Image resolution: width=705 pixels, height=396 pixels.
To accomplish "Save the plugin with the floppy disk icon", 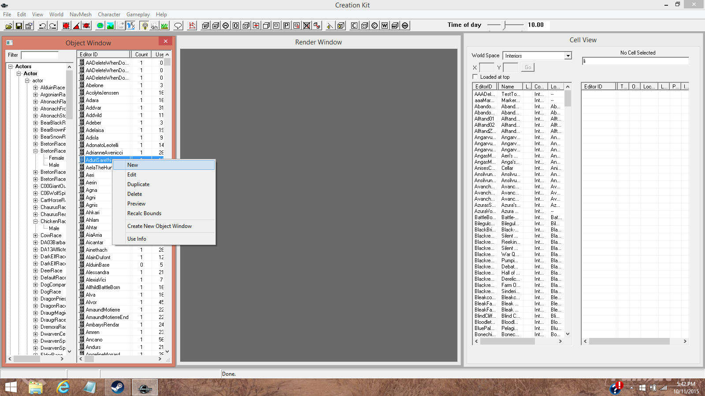I will 19,26.
